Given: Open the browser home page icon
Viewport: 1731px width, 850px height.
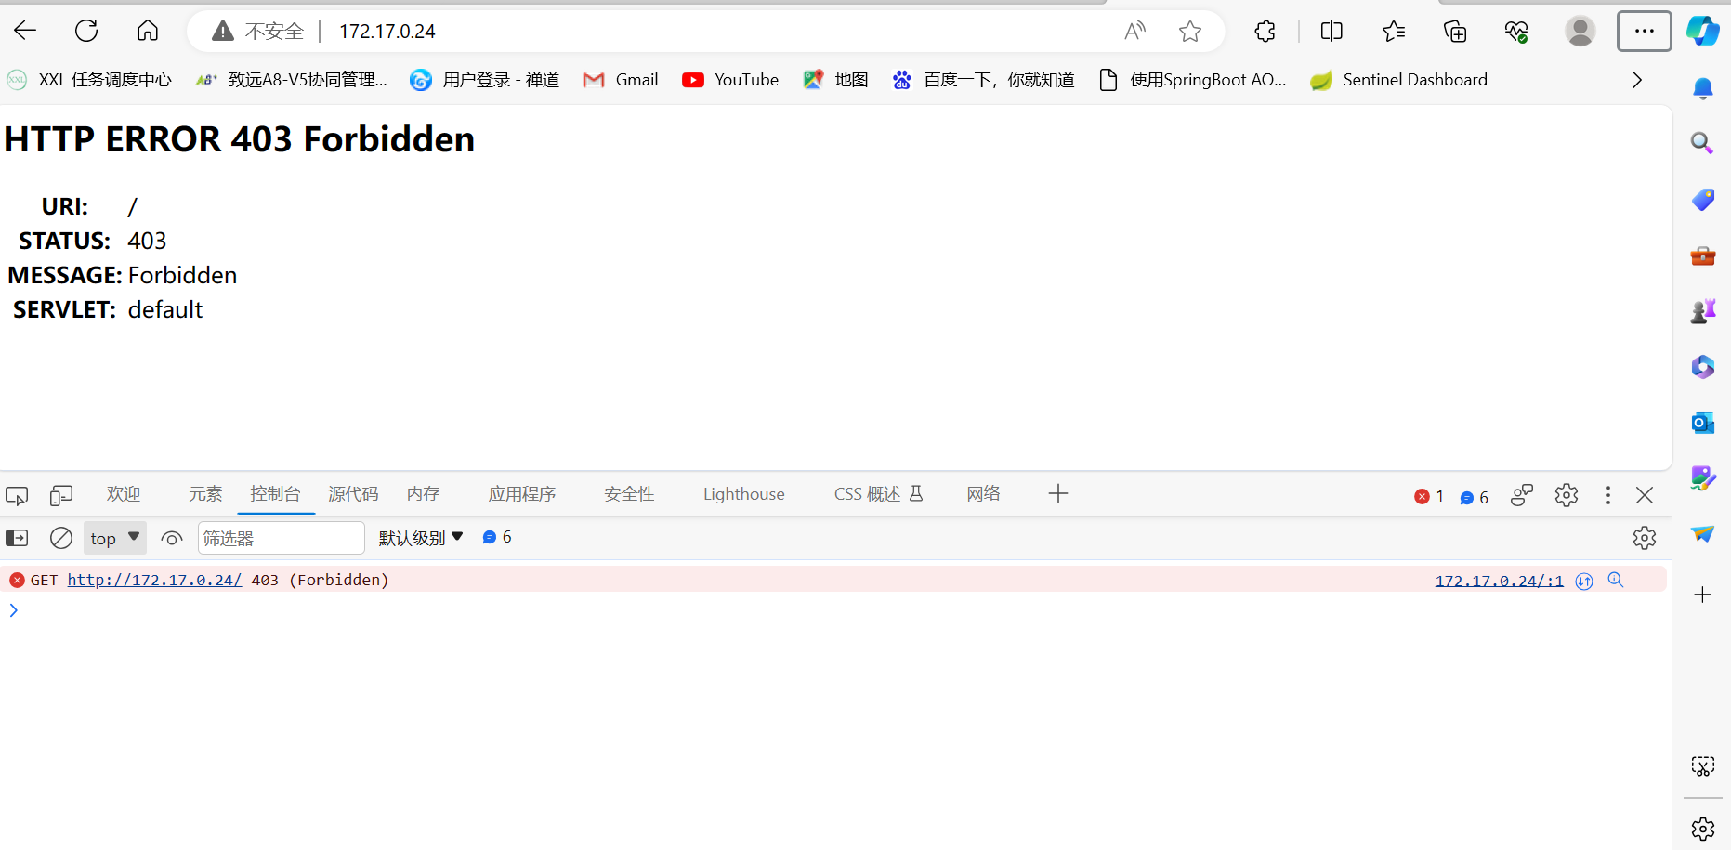Looking at the screenshot, I should click(x=148, y=31).
